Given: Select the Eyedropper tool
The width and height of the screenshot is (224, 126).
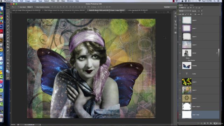Looking at the screenshot, I should [x=8, y=22].
